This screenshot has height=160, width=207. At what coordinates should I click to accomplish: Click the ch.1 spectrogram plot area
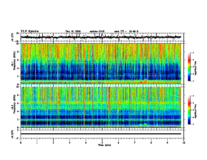click(101, 64)
